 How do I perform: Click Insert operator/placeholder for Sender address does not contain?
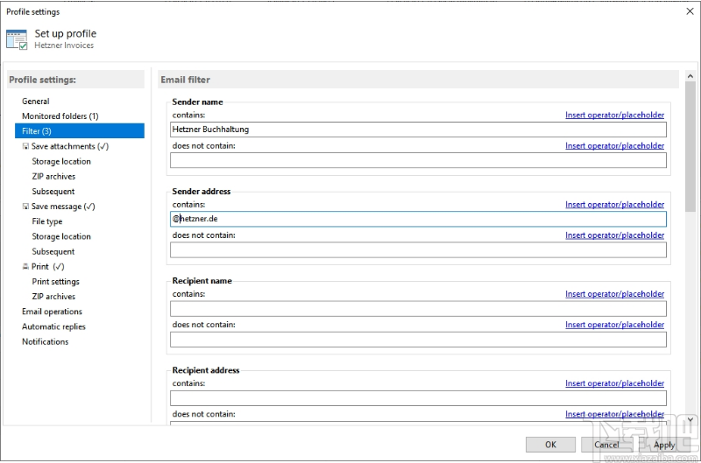614,235
